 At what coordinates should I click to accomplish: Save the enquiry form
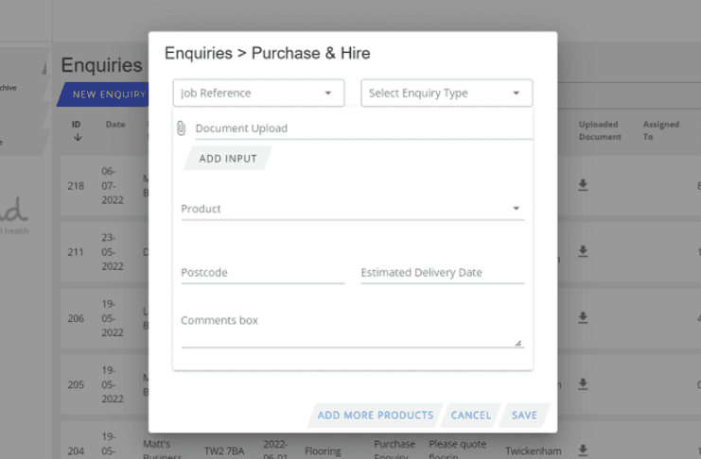pos(524,416)
